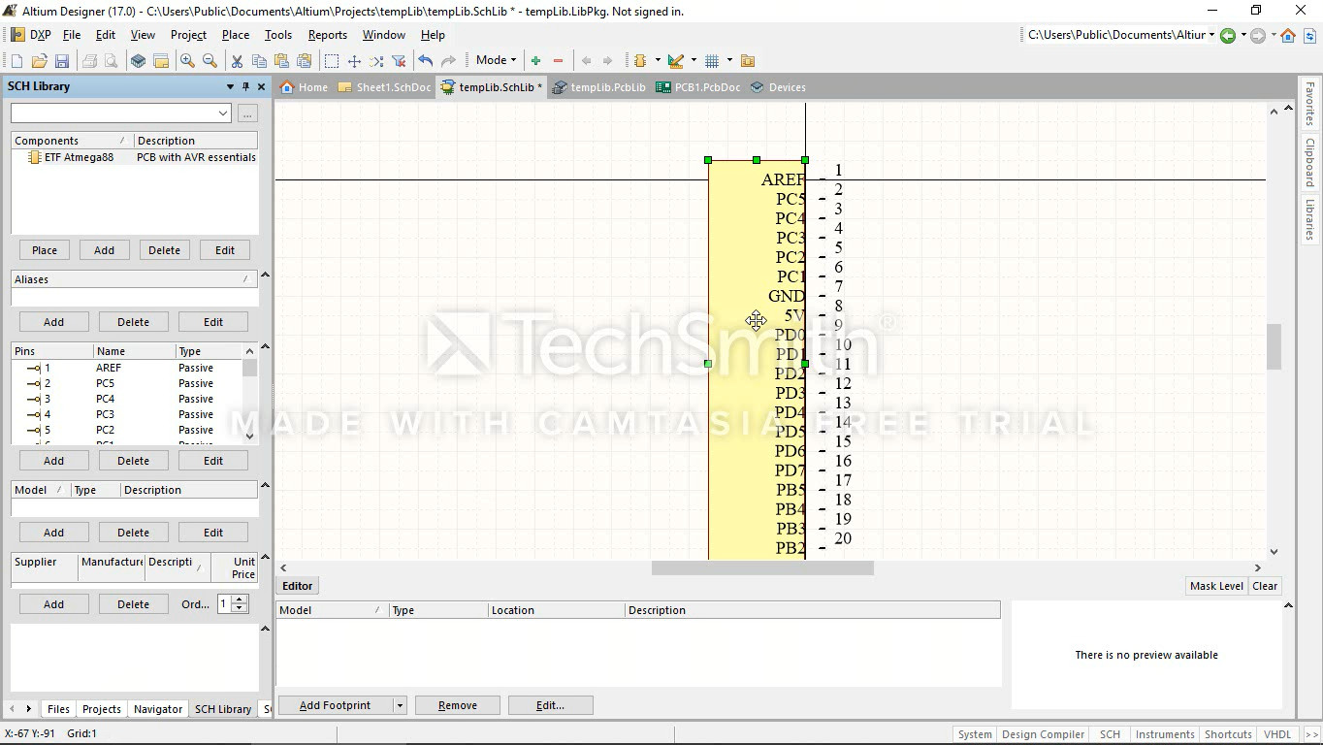This screenshot has width=1323, height=745.
Task: Open the Grid settings dropdown arrow
Action: click(x=729, y=61)
